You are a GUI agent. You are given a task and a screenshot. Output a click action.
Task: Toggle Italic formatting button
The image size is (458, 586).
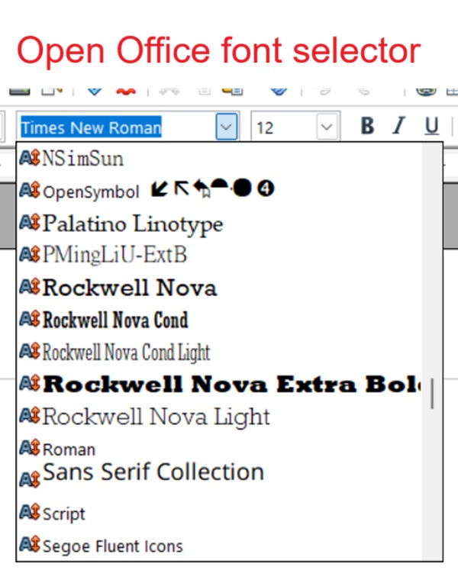(x=399, y=126)
